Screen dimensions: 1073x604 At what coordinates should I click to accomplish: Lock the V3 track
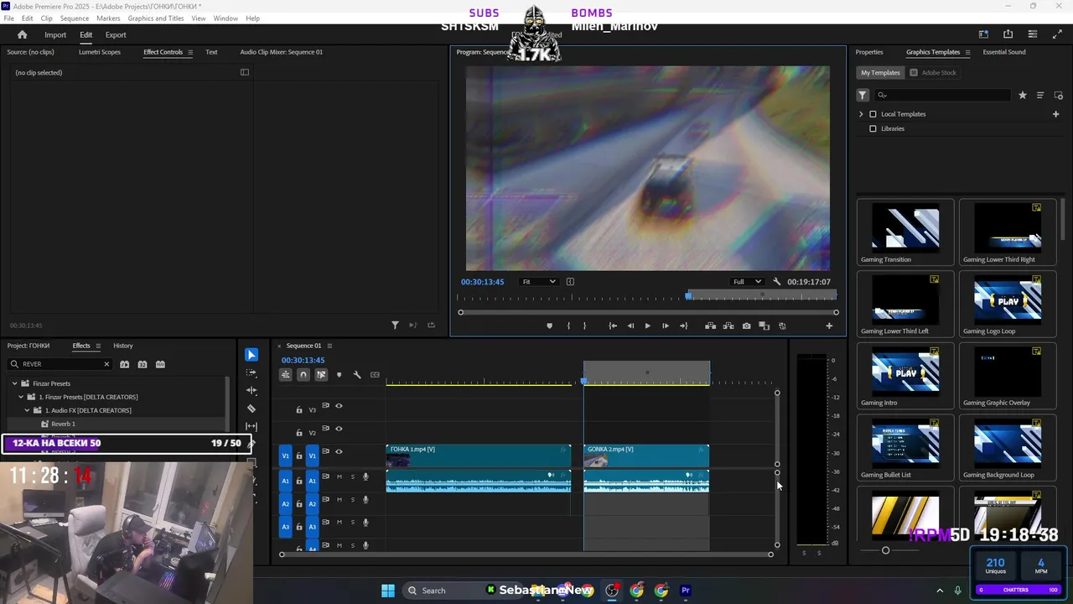tap(299, 410)
